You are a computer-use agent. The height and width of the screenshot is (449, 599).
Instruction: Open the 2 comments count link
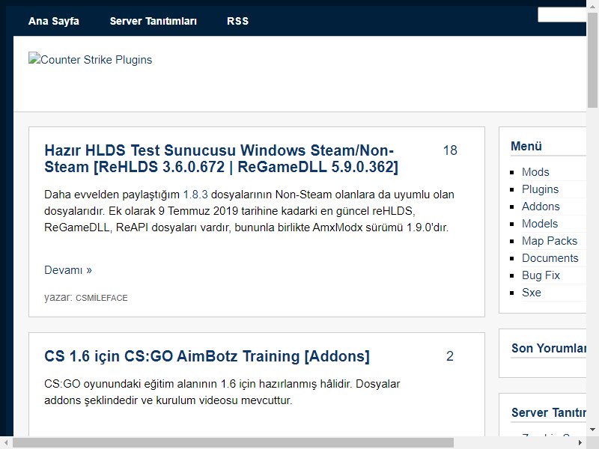[x=450, y=356]
